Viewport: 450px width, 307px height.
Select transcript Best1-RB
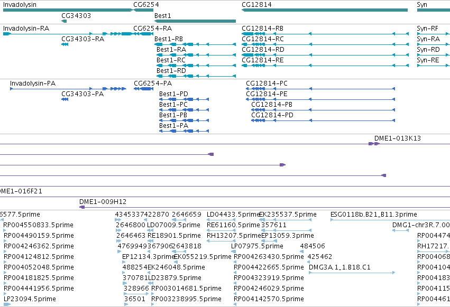coord(195,44)
